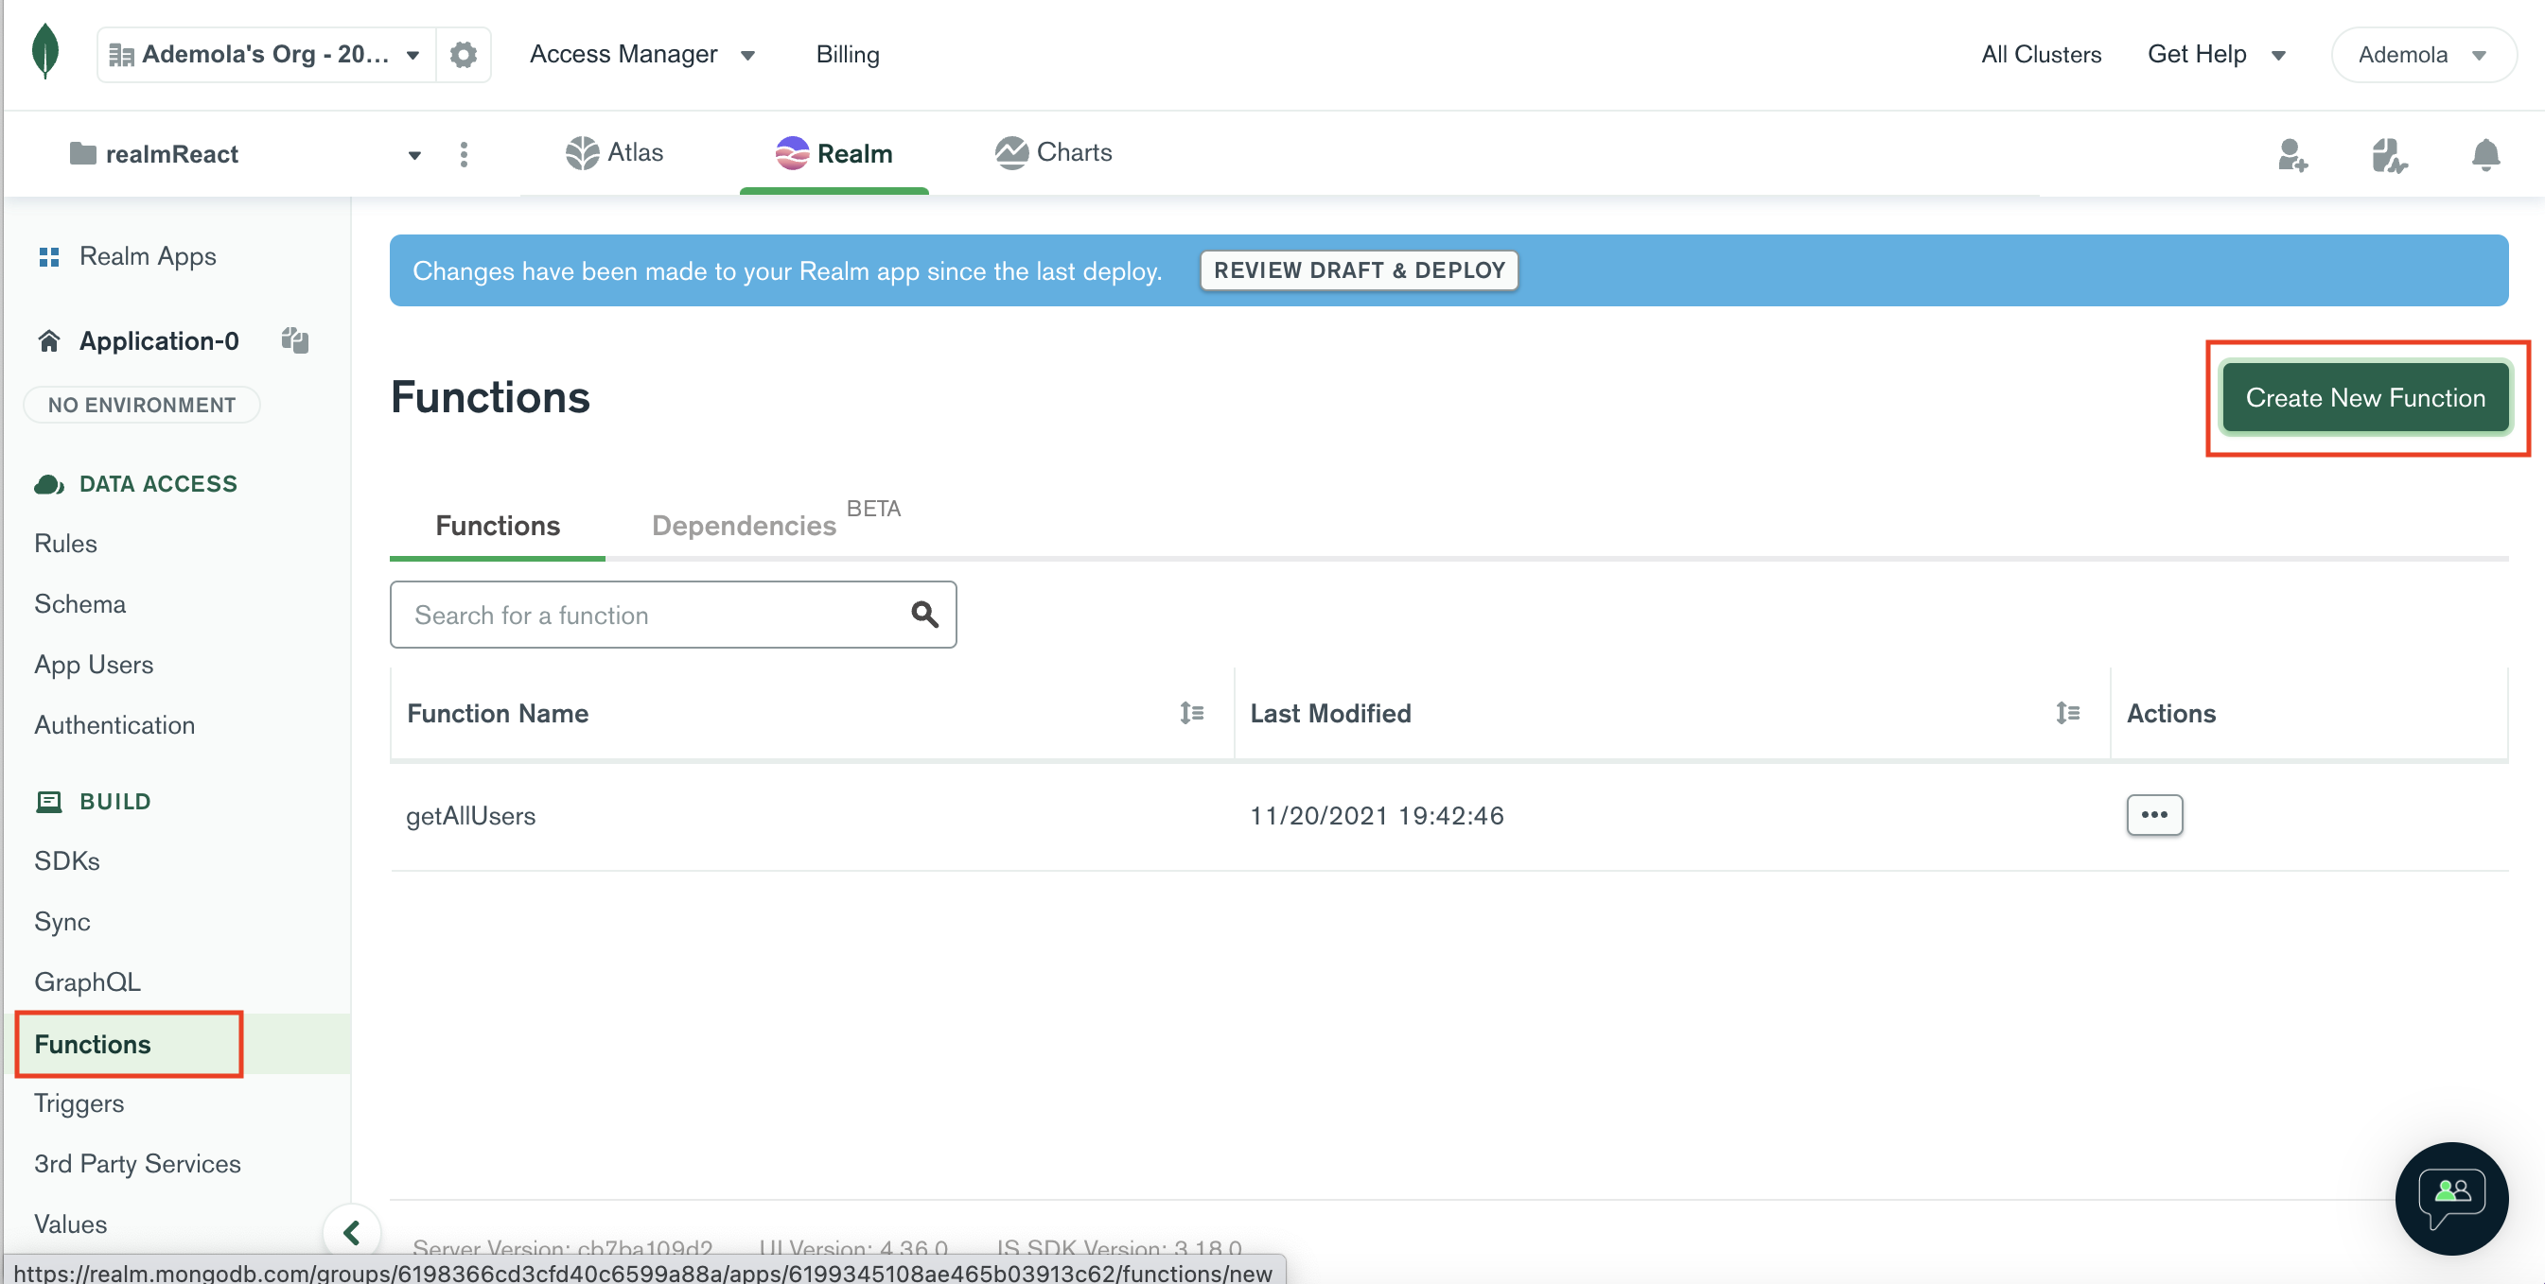Click Review Draft & Deploy

coord(1359,270)
